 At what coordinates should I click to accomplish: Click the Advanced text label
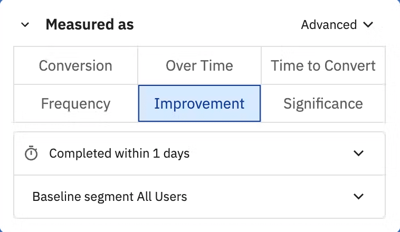[x=329, y=25]
